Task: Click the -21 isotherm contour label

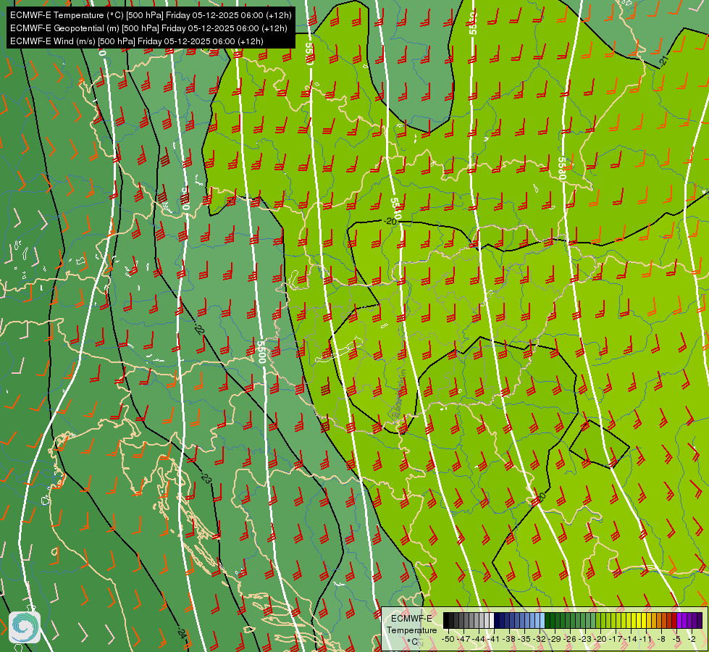Action: coord(663,61)
